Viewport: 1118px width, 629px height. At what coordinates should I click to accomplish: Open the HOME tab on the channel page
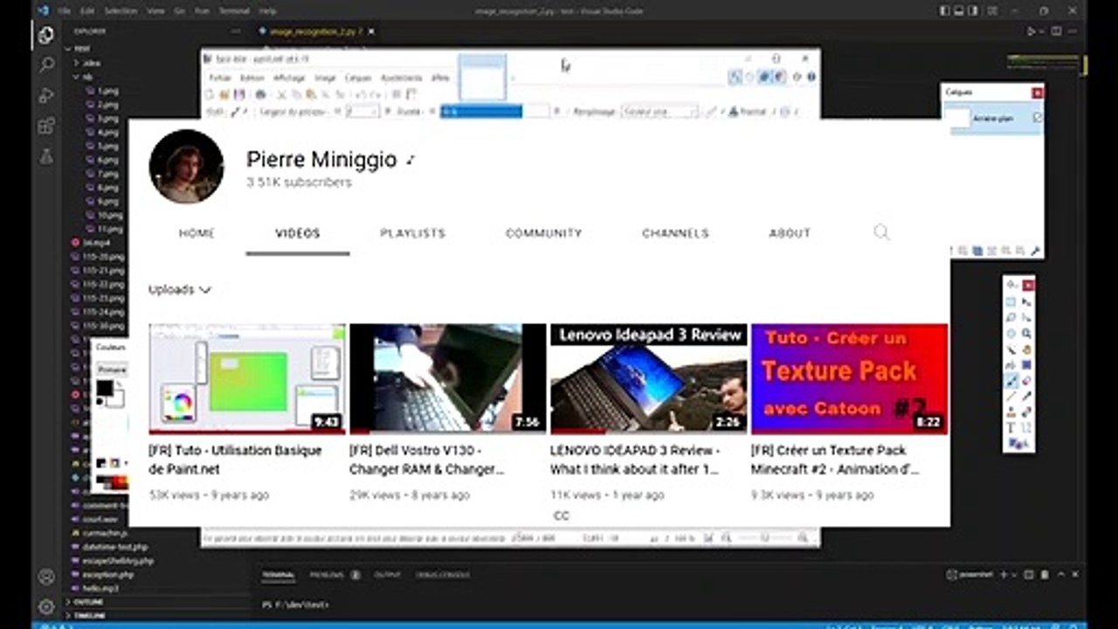click(197, 233)
